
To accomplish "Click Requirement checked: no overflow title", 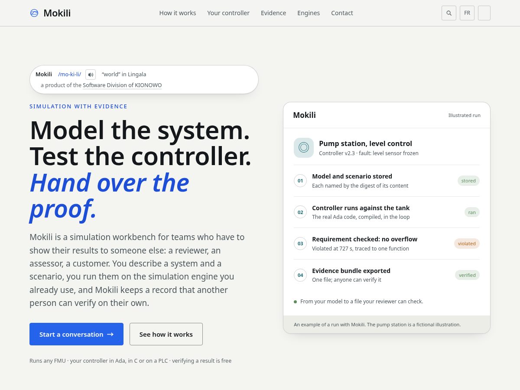I will click(x=364, y=239).
